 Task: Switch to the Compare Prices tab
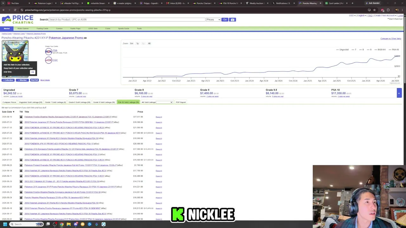(x=9, y=102)
